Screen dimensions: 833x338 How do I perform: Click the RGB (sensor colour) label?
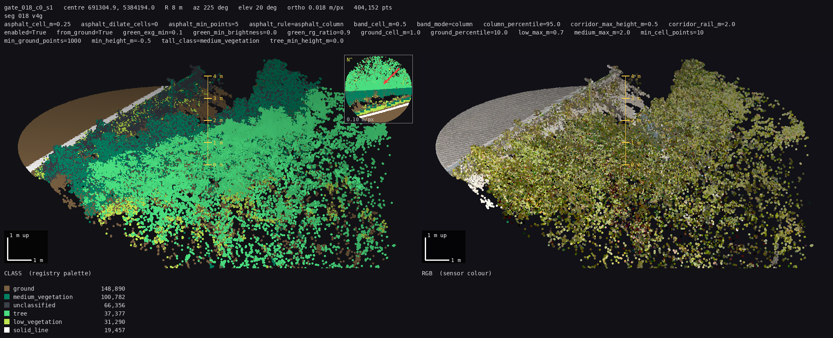pyautogui.click(x=456, y=273)
